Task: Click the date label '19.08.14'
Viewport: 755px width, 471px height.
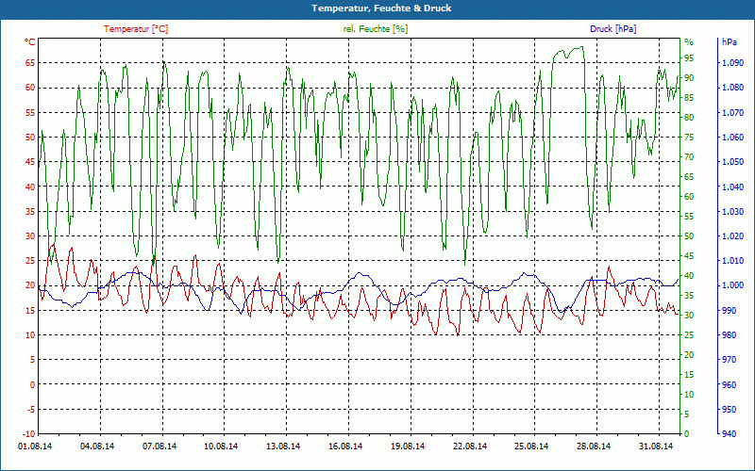Action: click(408, 447)
